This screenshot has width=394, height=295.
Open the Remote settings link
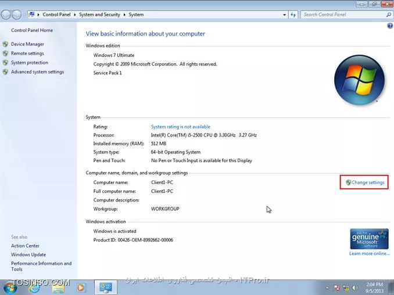point(27,53)
